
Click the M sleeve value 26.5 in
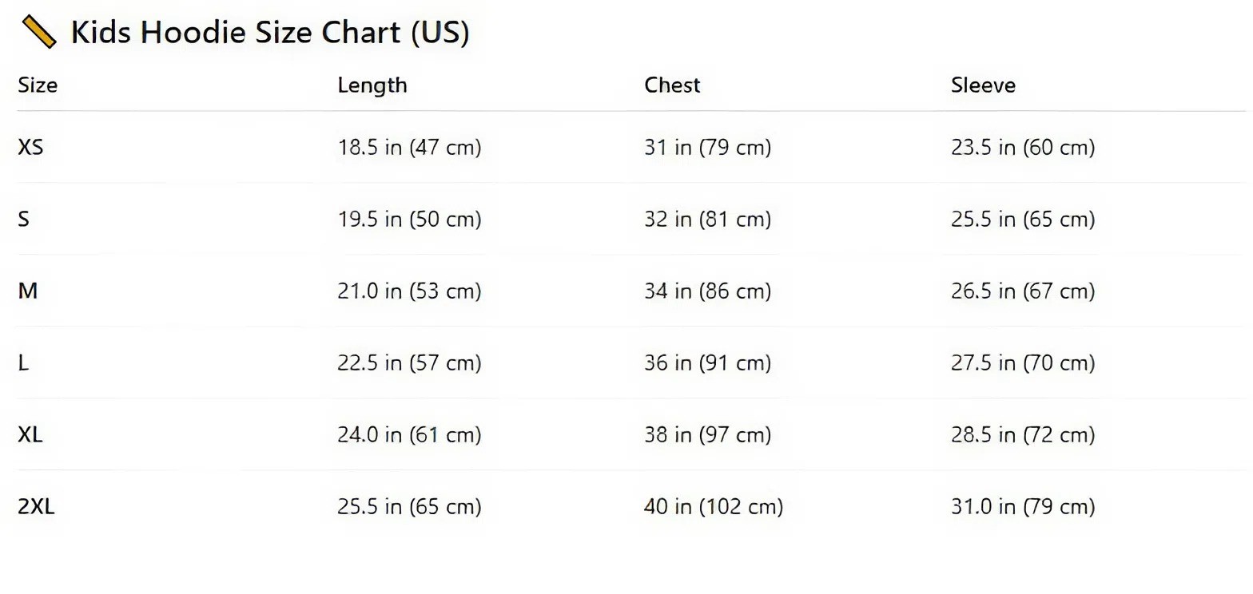click(x=1022, y=291)
